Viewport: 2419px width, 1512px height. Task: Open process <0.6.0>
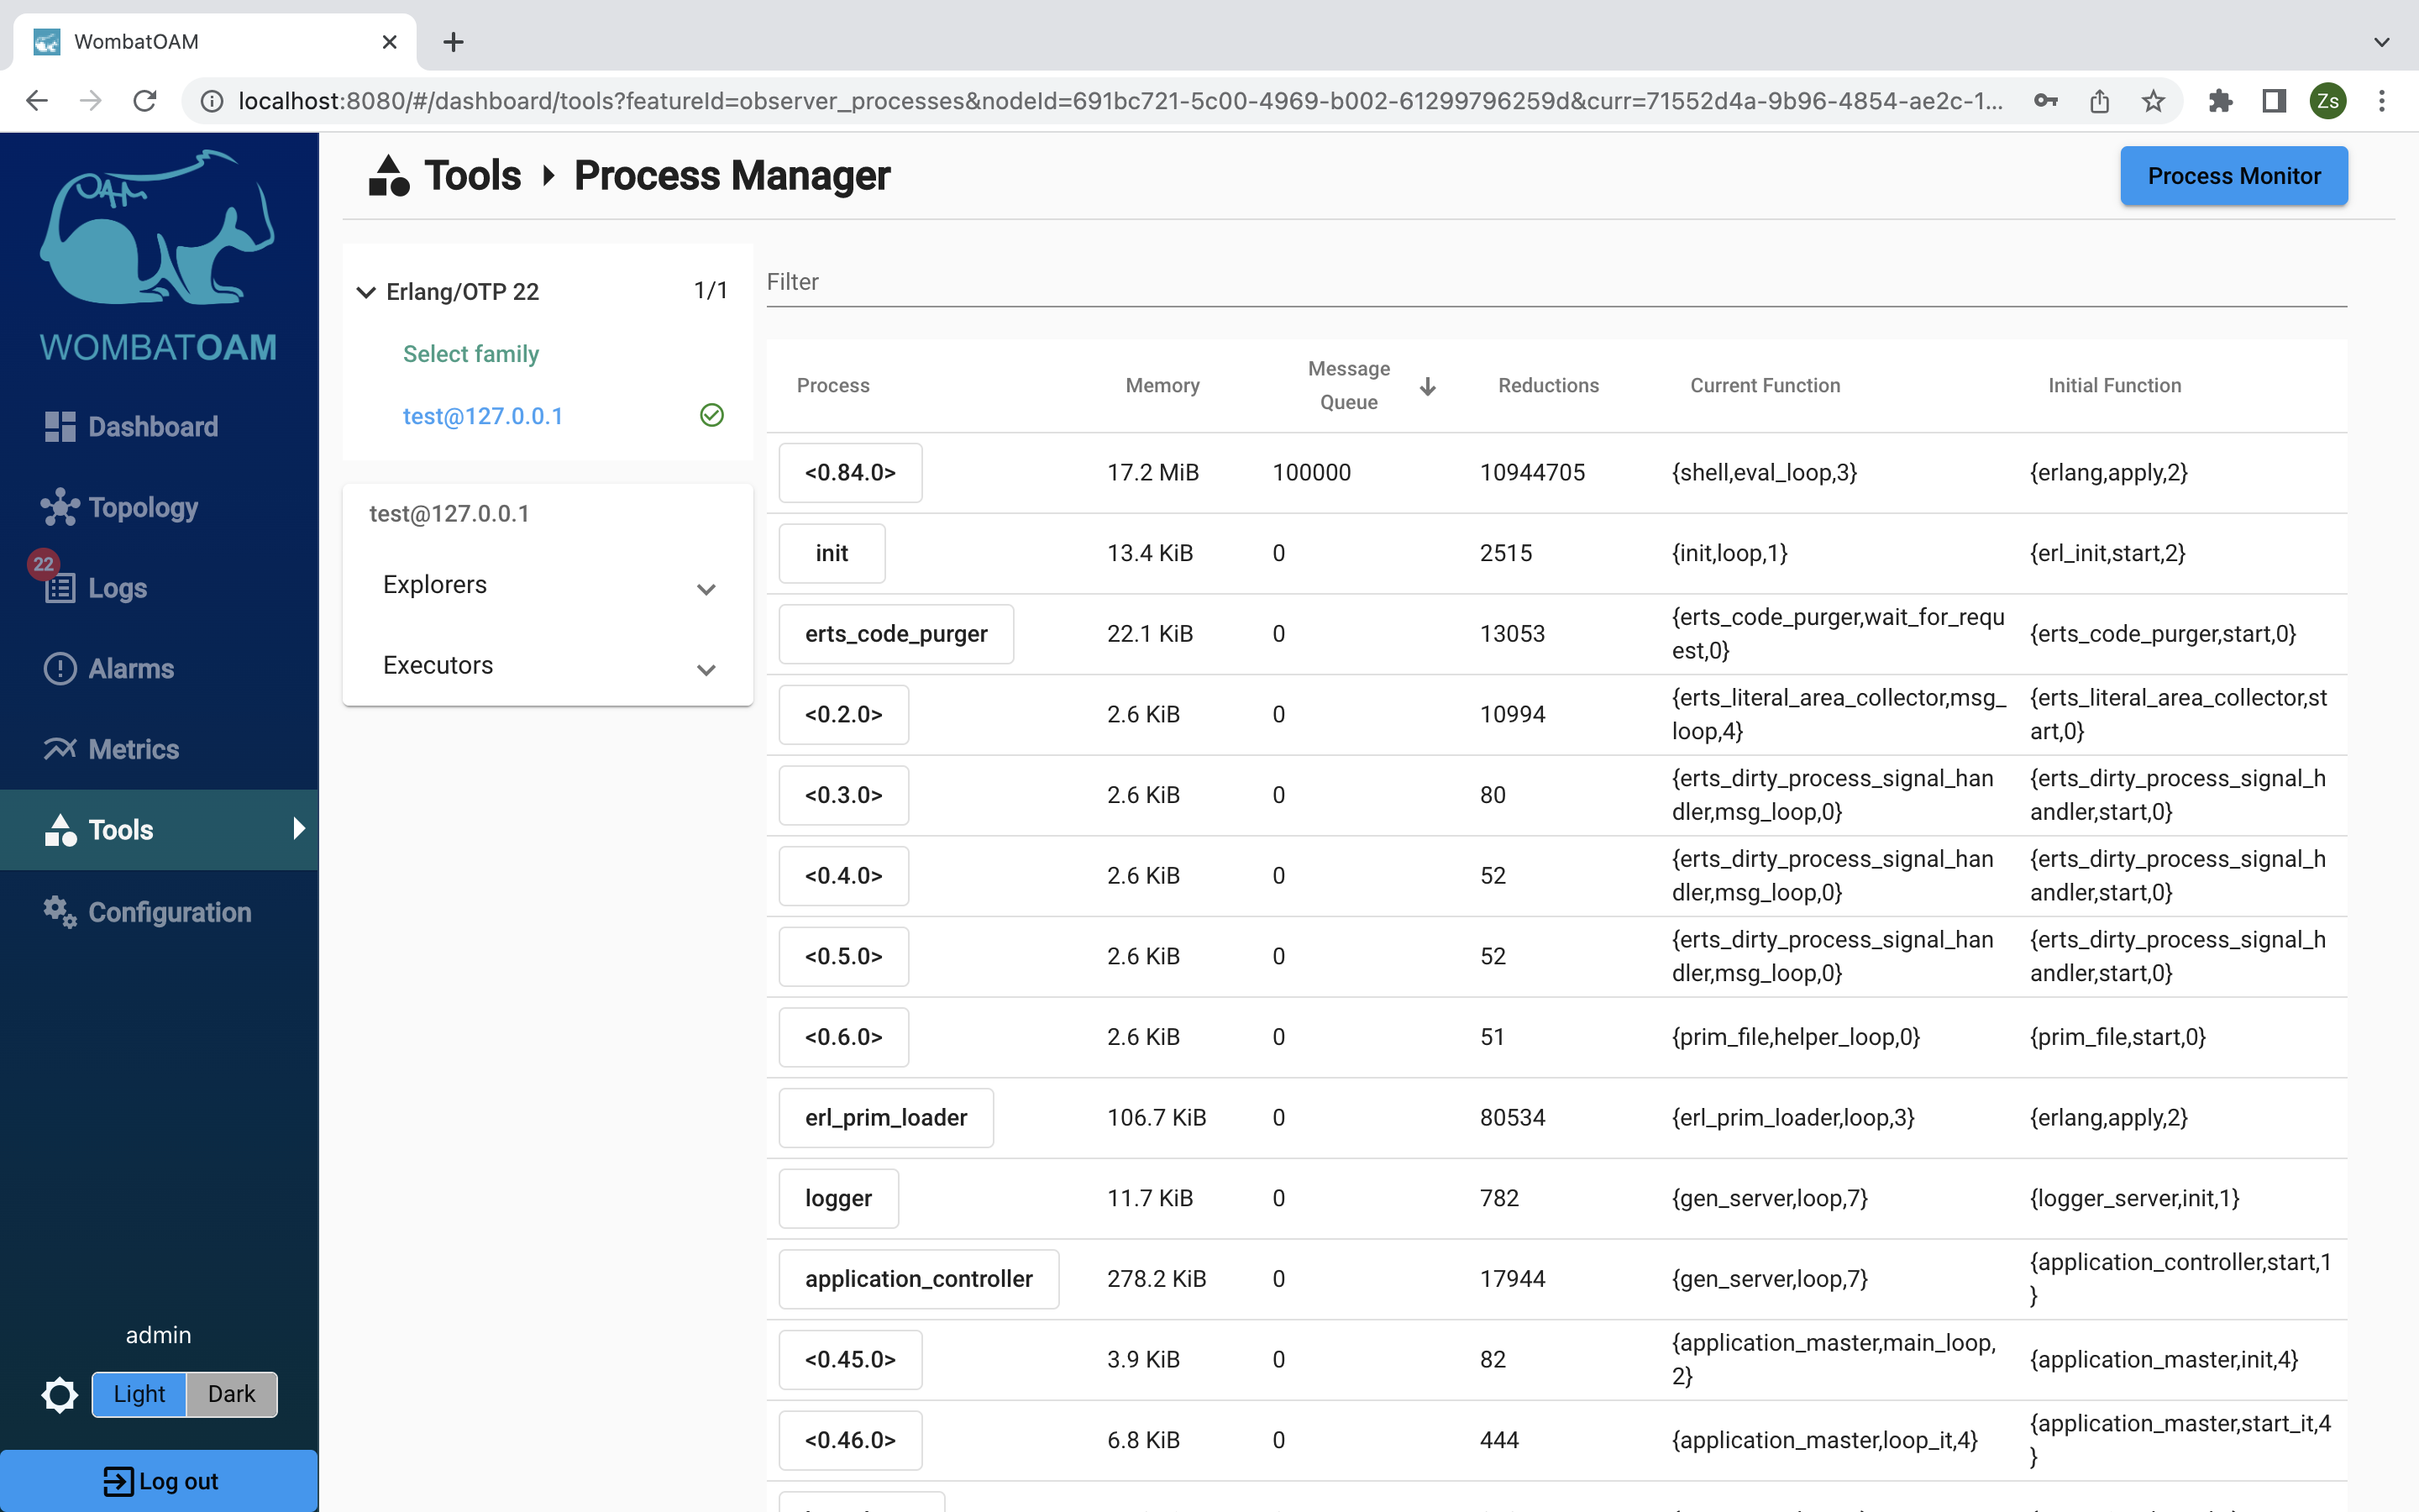pyautogui.click(x=843, y=1037)
